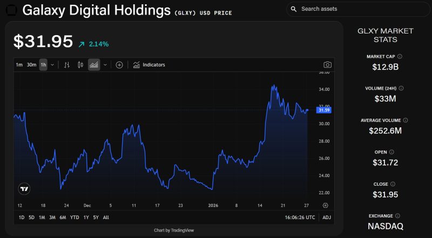Open the Indicators panel
432x238 pixels.
(149, 65)
